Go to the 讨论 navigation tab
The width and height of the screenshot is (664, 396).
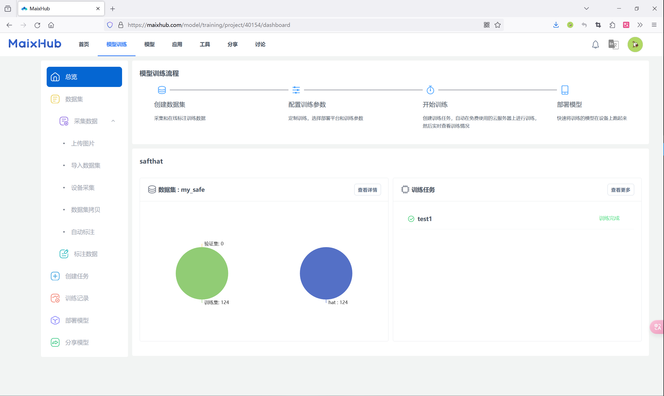(260, 44)
